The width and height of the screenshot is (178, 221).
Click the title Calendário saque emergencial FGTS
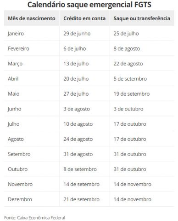coord(89,5)
